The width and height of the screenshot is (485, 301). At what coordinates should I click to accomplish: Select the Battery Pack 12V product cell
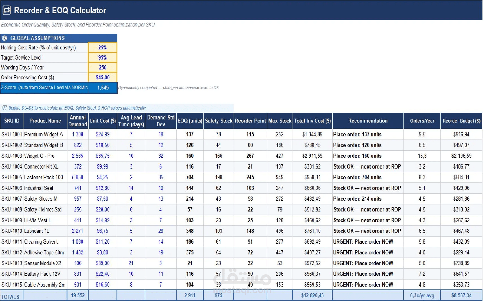45,274
